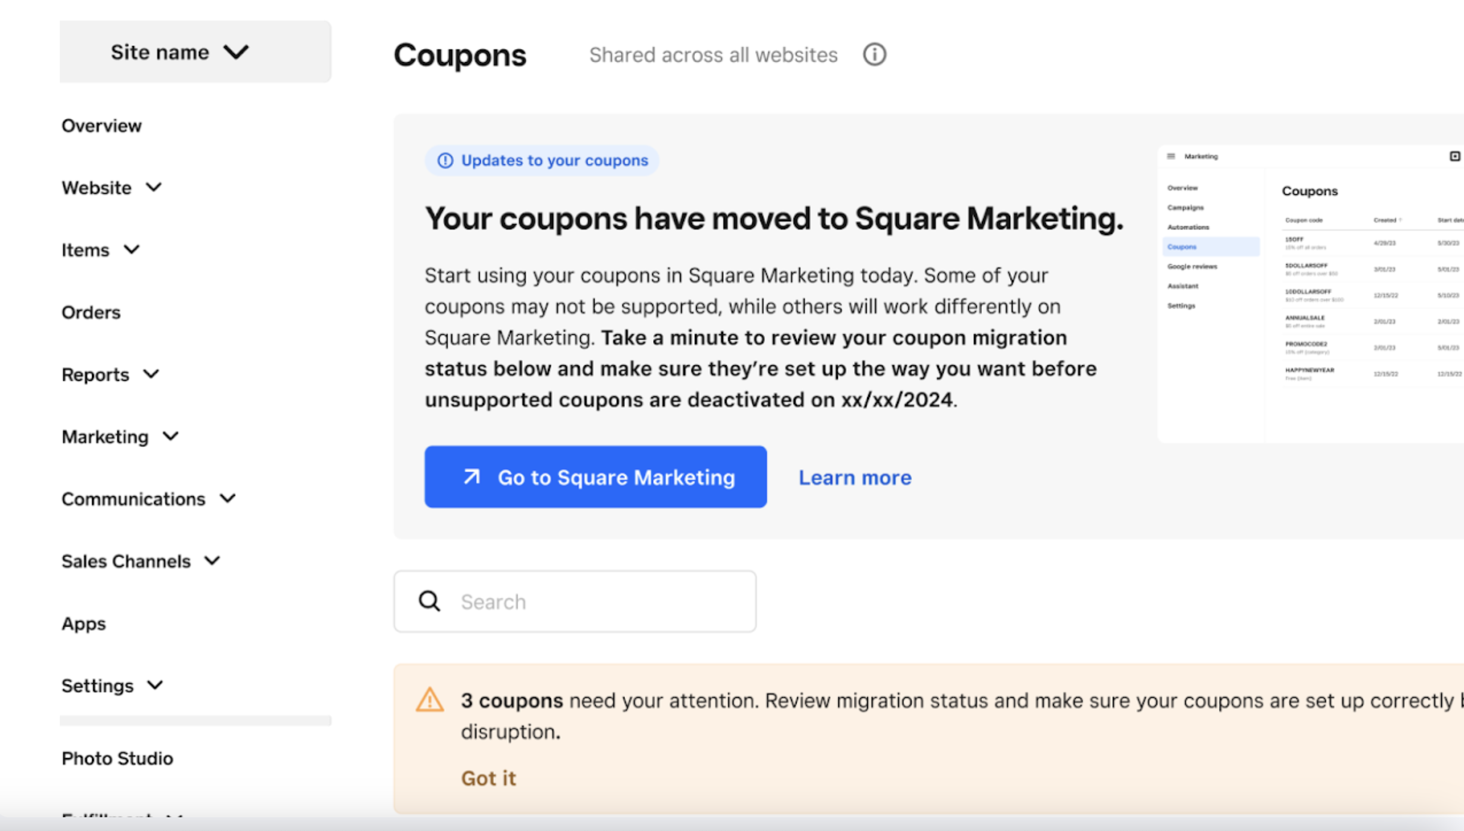Focus the coupons Search field

(575, 601)
